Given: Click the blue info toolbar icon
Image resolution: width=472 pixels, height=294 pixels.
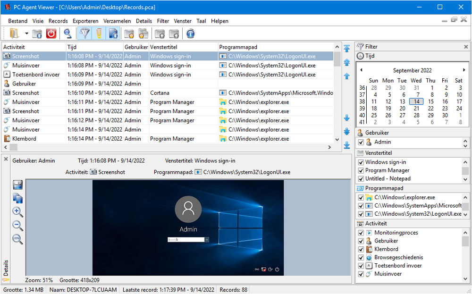Looking at the screenshot, I should (190, 34).
